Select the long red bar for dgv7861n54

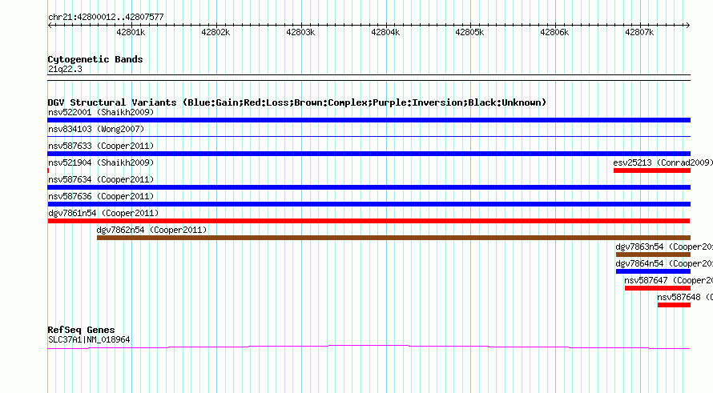369,221
